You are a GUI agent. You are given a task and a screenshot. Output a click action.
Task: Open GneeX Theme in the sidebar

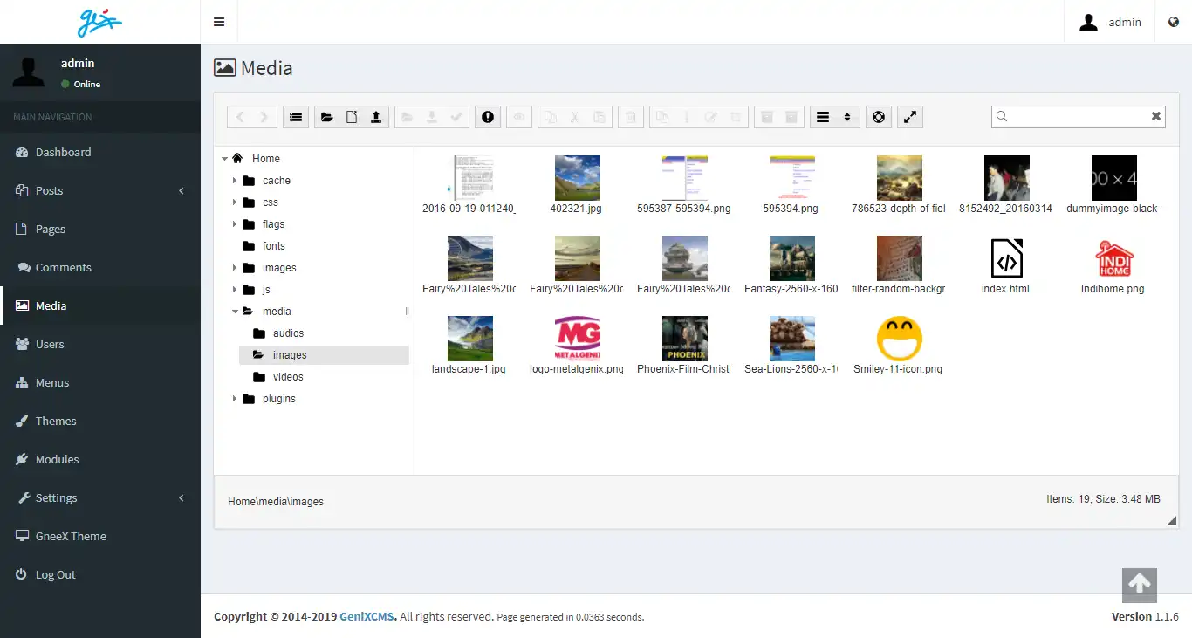[x=100, y=536]
